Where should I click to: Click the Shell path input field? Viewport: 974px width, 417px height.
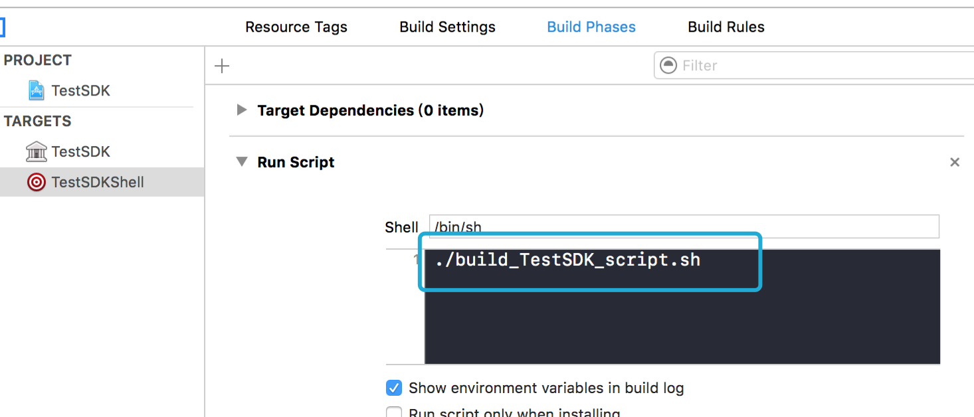click(684, 226)
